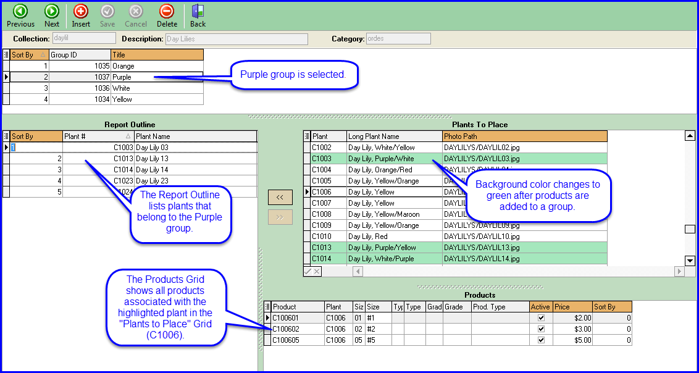
Task: Click the $5.00 price cell
Action: pyautogui.click(x=572, y=340)
